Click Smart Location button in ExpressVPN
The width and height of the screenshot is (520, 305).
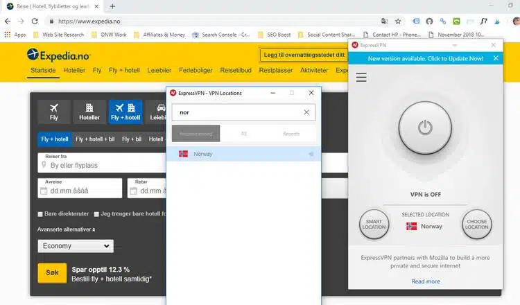[374, 224]
